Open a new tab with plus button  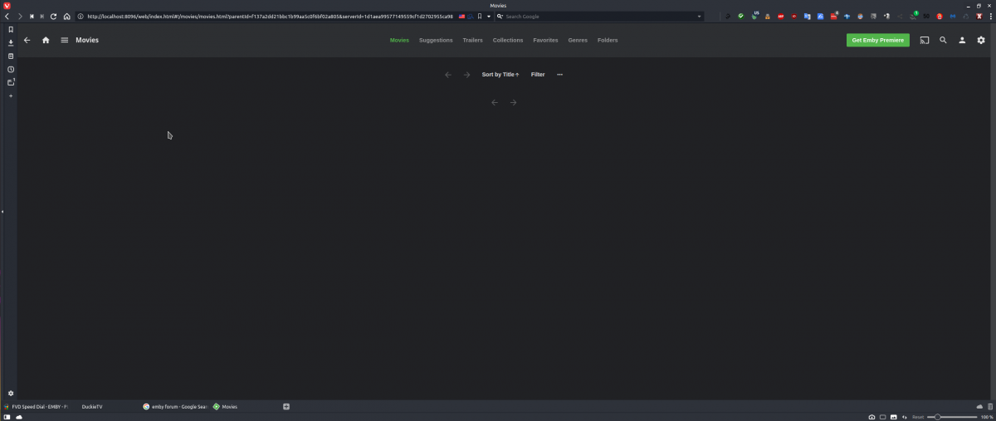pyautogui.click(x=286, y=406)
